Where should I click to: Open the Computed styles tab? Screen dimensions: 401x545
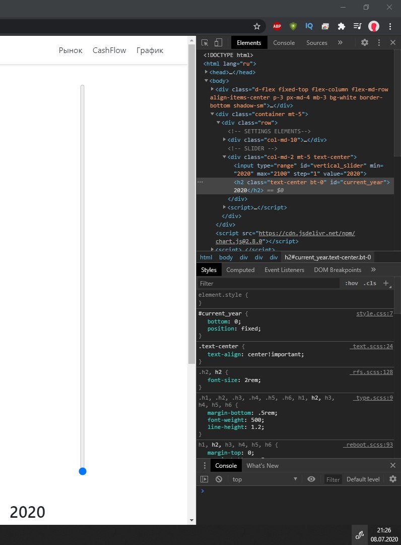(x=240, y=269)
